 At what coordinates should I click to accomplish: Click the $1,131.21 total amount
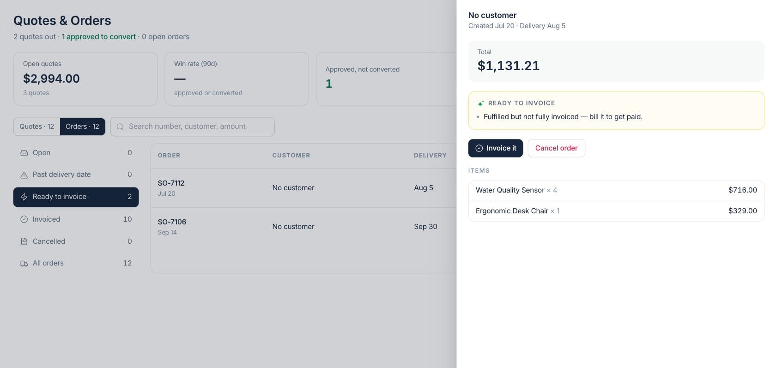click(x=509, y=66)
